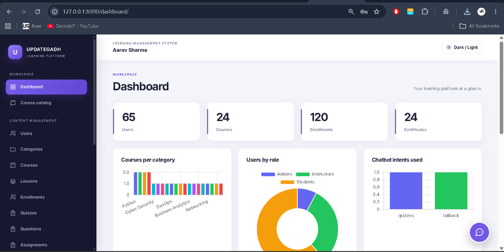Click CONTENT MANAGEMENT section label
Image resolution: width=504 pixels, height=252 pixels.
point(33,121)
